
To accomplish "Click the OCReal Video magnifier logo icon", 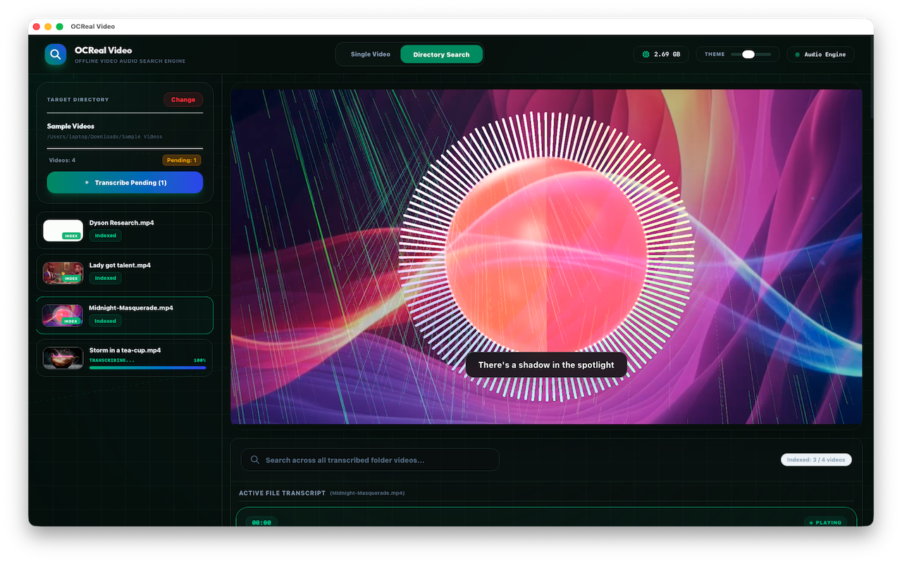I will [55, 54].
